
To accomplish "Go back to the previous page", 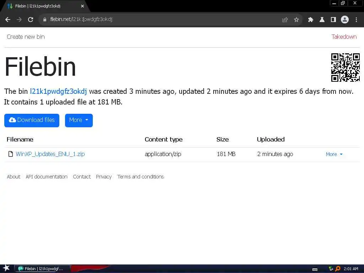I will pos(8,20).
